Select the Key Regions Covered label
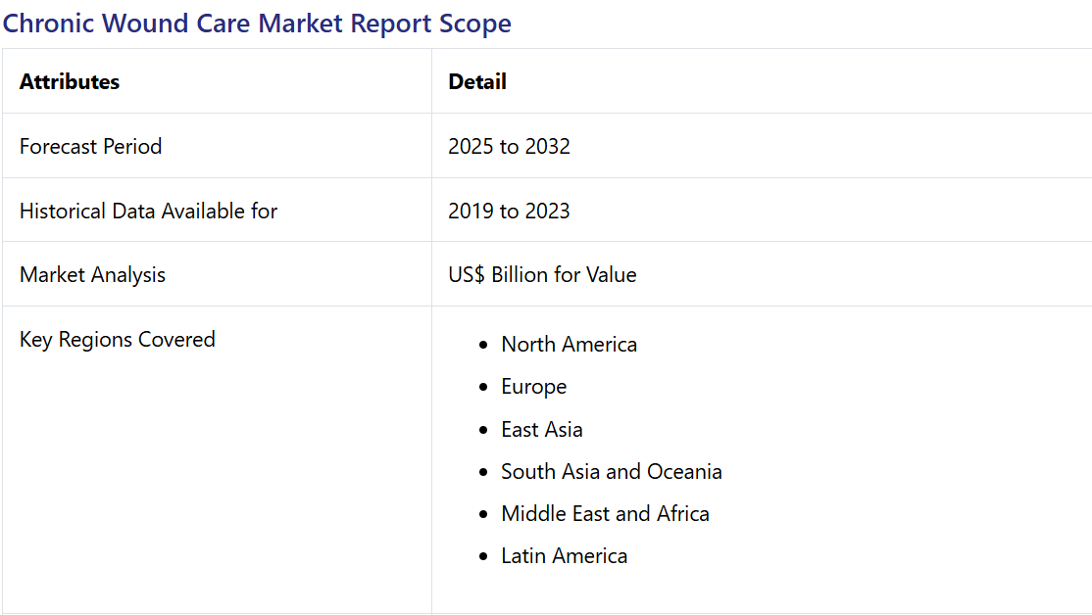1092x615 pixels. point(118,340)
